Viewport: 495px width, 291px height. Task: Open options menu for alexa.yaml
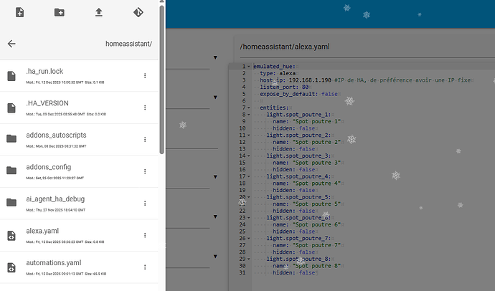pos(145,235)
